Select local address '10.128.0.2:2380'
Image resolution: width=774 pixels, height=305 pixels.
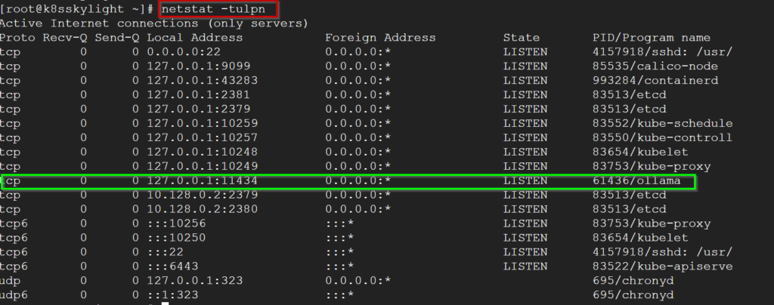click(x=203, y=209)
